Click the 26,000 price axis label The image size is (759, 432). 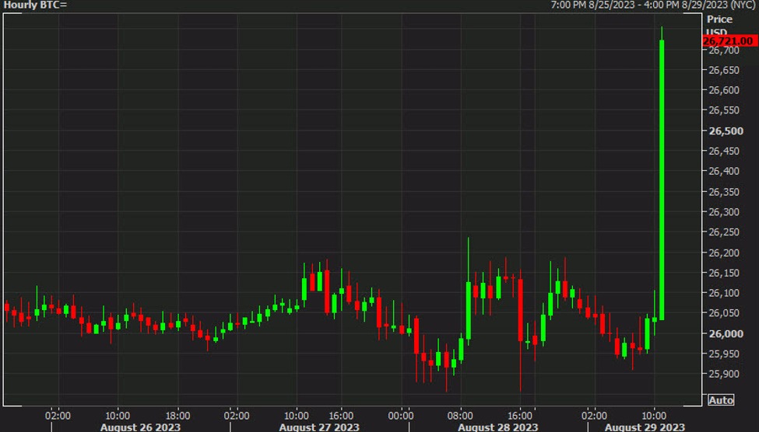pos(726,334)
